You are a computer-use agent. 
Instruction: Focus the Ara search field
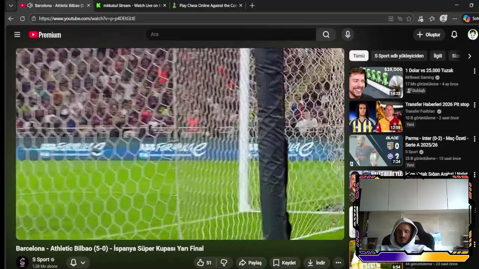click(231, 34)
